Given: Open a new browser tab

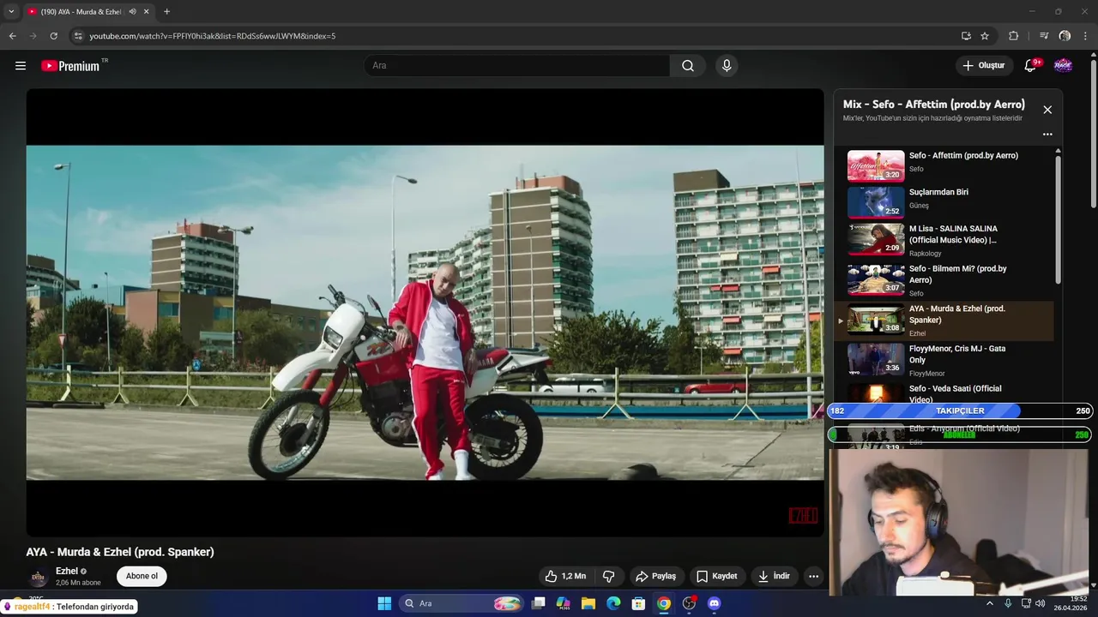Looking at the screenshot, I should (x=166, y=12).
